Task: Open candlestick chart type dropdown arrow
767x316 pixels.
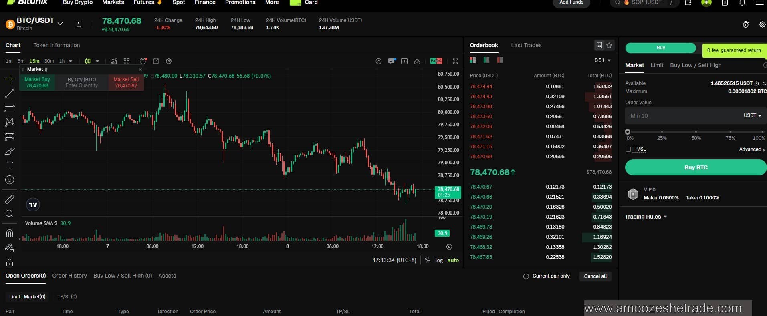Action: coord(97,61)
